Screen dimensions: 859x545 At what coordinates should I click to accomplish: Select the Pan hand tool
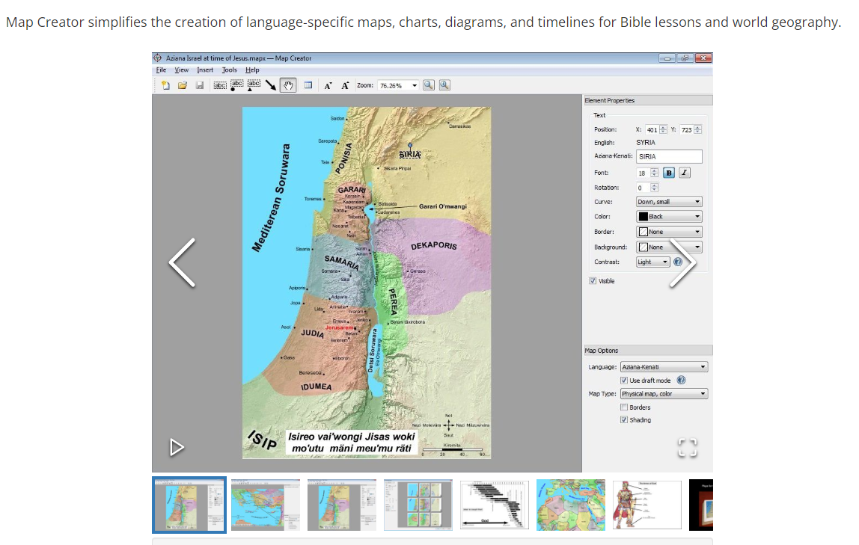click(288, 84)
